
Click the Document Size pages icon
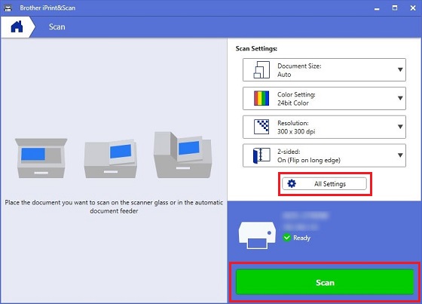coord(261,70)
